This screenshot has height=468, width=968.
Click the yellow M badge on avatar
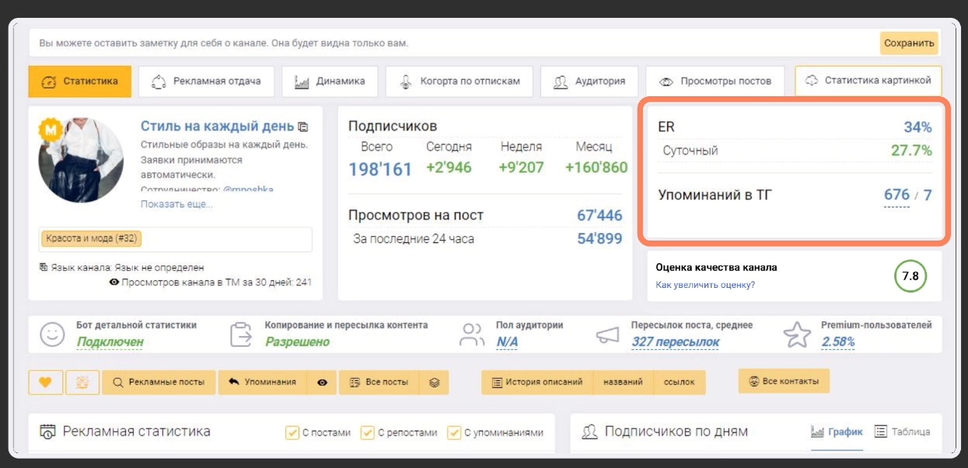(51, 130)
